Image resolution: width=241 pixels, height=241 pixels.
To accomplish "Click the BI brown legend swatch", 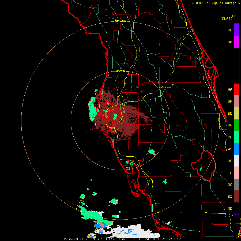I will pyautogui.click(x=236, y=197).
